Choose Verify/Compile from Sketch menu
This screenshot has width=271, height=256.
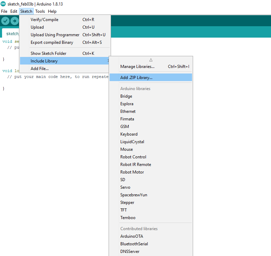click(x=65, y=20)
